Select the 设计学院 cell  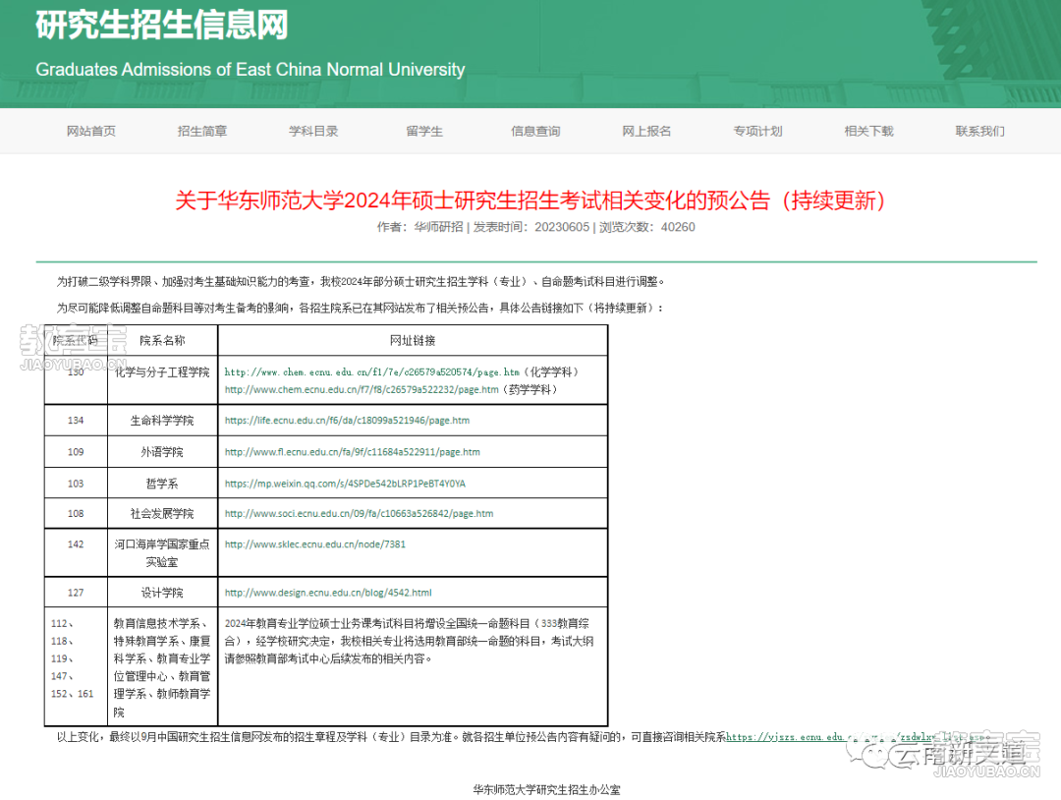[162, 593]
